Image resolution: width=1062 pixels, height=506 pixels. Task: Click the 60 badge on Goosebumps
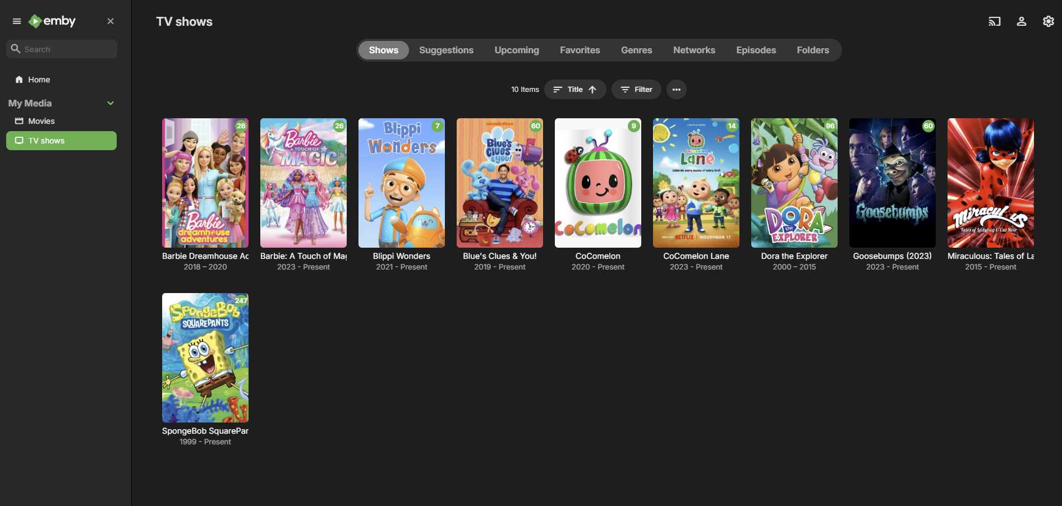(928, 126)
